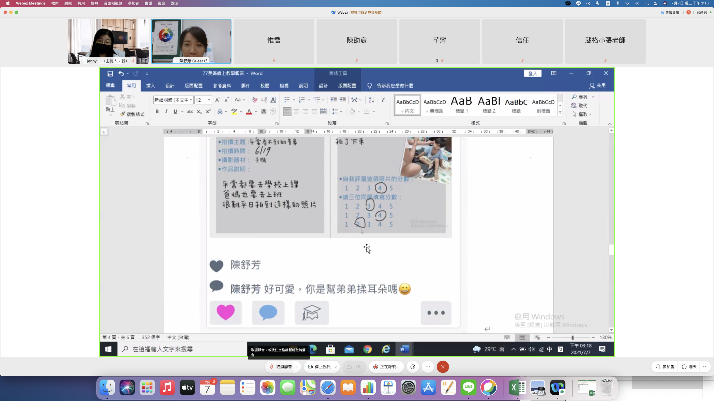Image resolution: width=714 pixels, height=401 pixels.
Task: Click the Word zoom slider handle
Action: coord(572,338)
